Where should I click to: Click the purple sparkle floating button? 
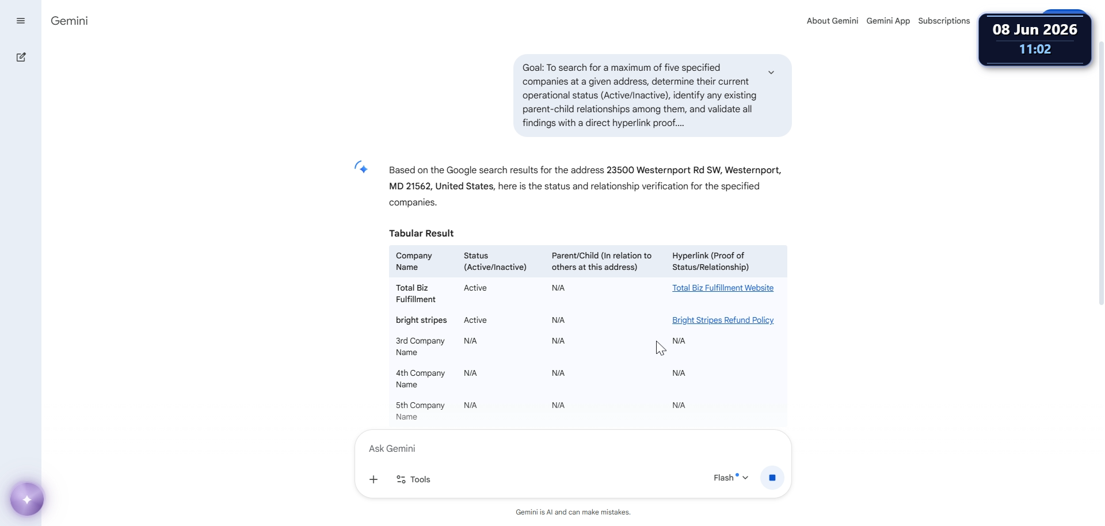(27, 499)
